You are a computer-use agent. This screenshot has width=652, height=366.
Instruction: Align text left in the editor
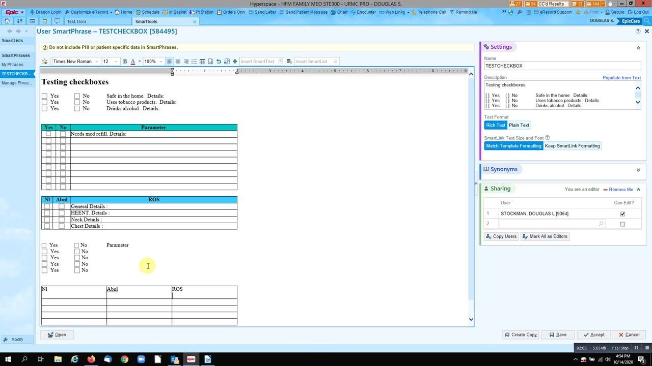pos(170,62)
